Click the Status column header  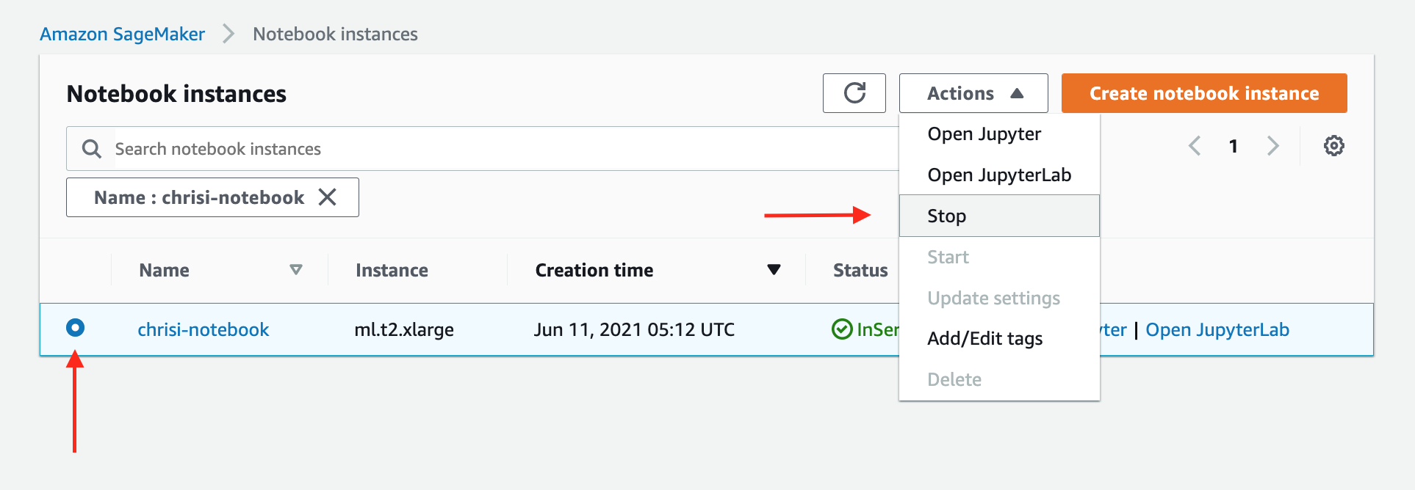(860, 271)
